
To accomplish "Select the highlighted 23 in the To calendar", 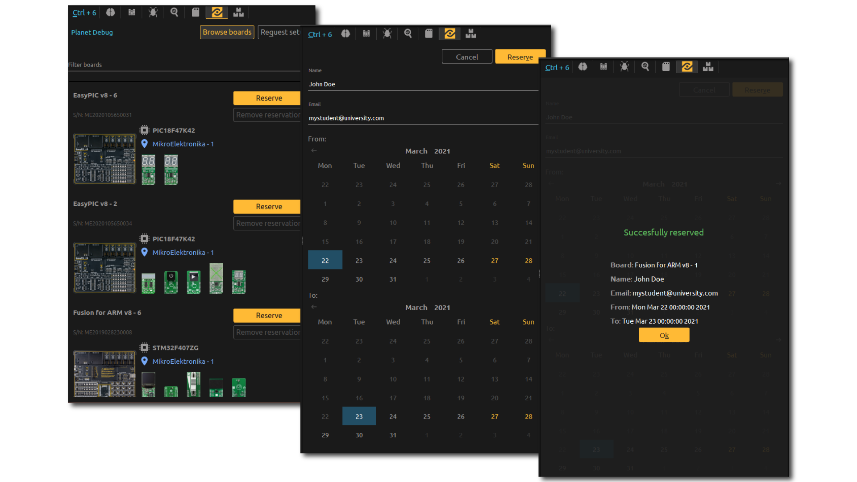I will tap(359, 416).
